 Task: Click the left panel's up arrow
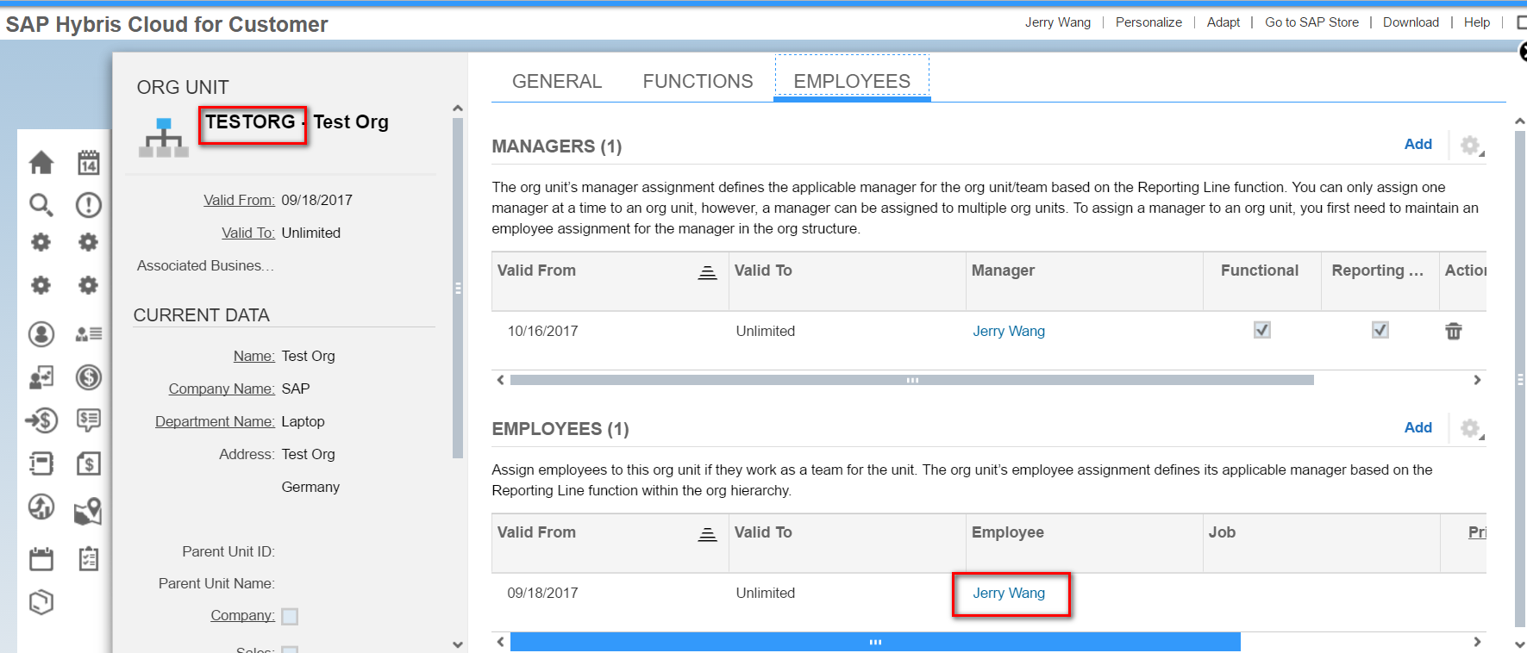click(x=458, y=109)
